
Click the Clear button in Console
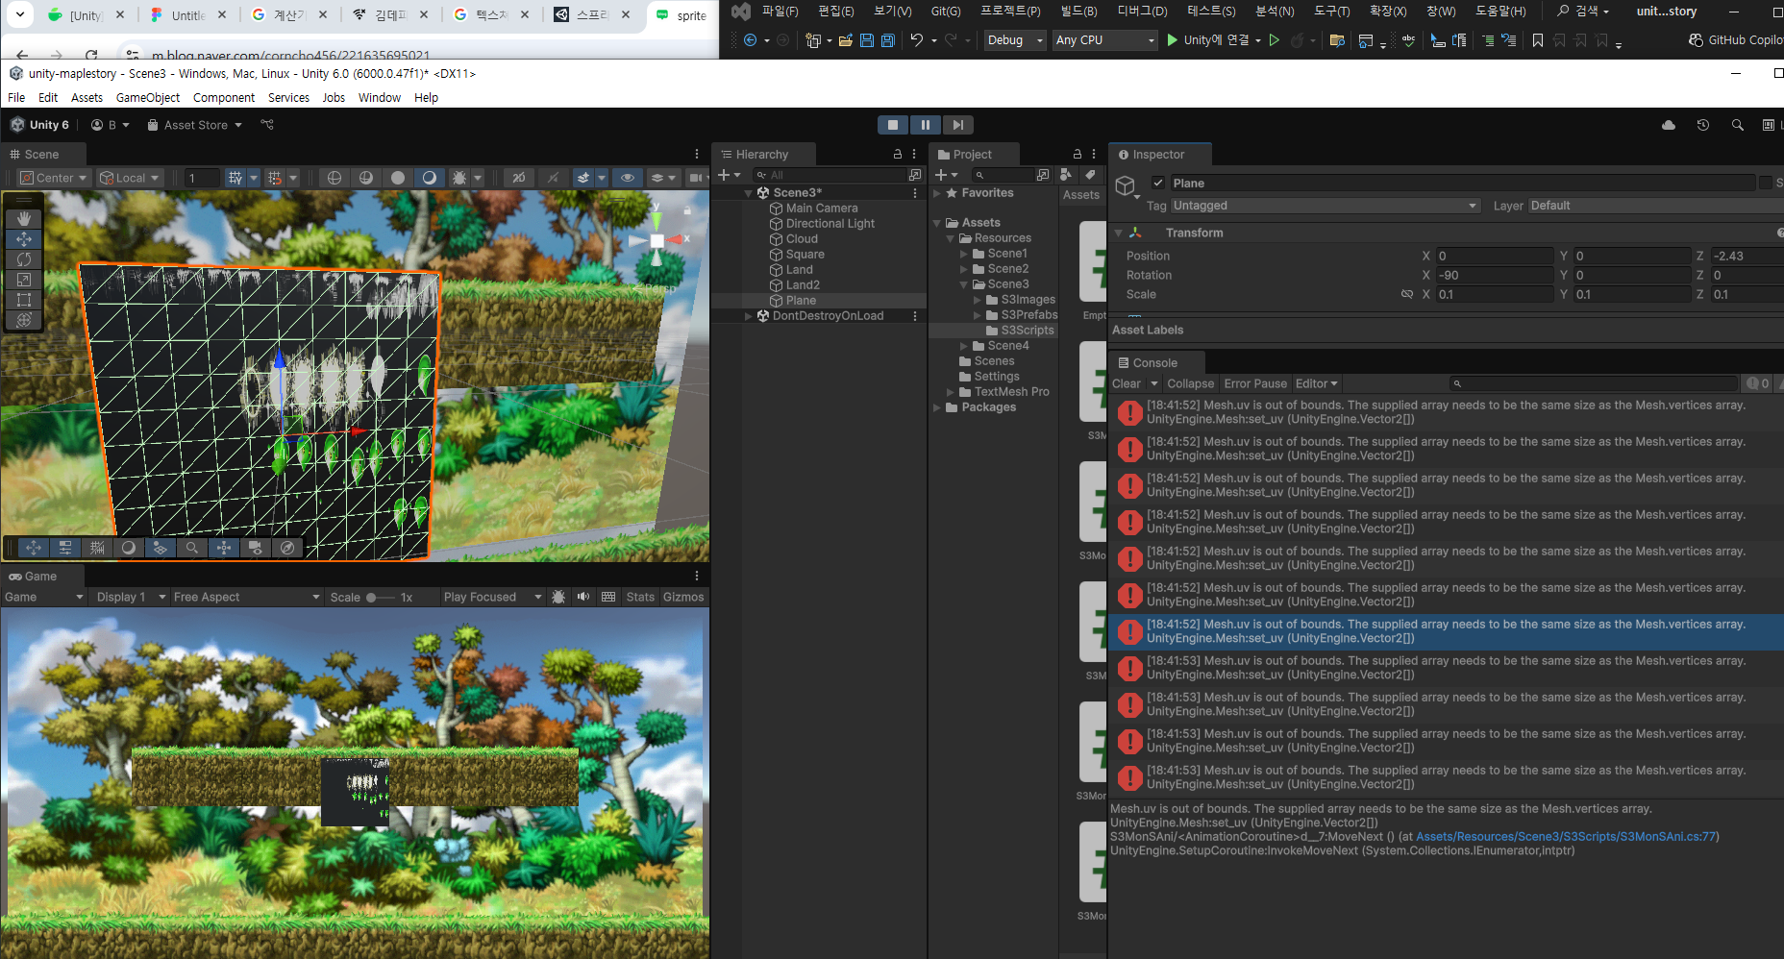(1126, 383)
